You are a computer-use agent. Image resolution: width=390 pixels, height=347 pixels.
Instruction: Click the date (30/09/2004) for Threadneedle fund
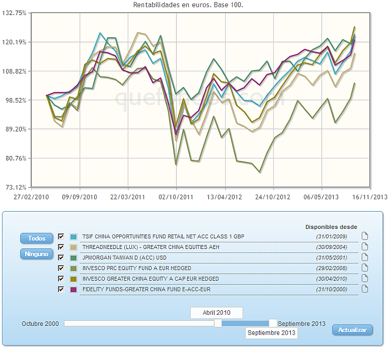point(331,247)
